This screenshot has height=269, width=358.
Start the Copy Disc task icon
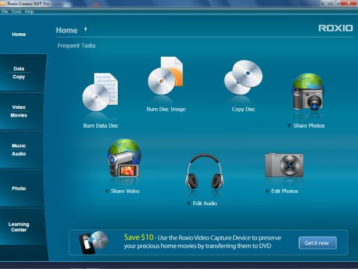tap(243, 78)
